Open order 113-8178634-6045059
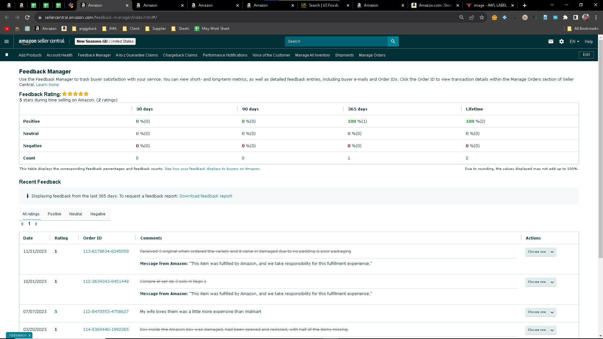Image resolution: width=603 pixels, height=339 pixels. point(106,251)
